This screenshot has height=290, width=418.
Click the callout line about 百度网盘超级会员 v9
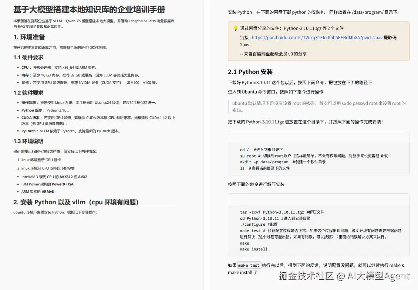[273, 54]
